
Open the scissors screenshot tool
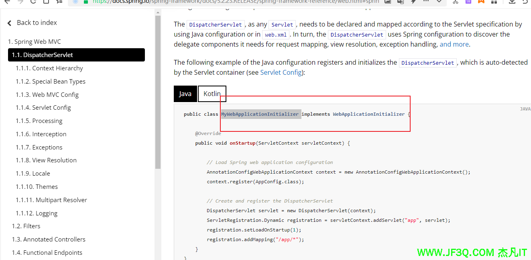tap(455, 2)
